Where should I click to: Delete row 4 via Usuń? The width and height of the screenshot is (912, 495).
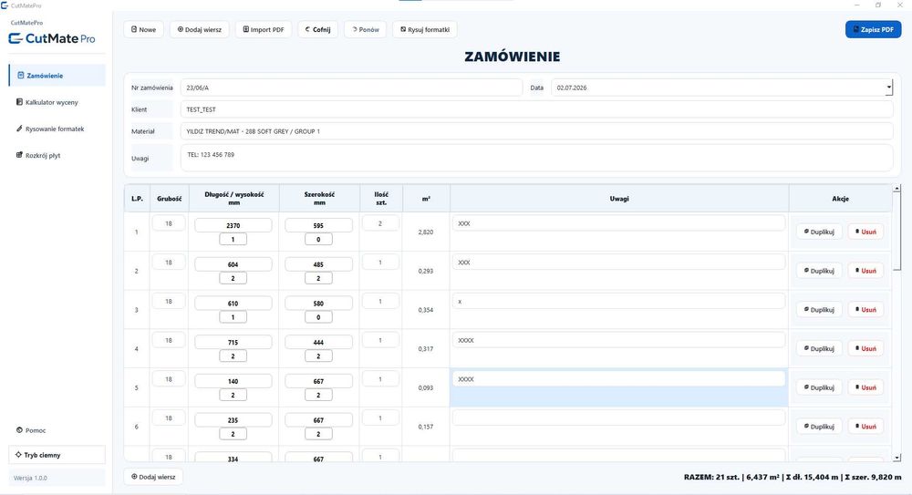pos(865,348)
